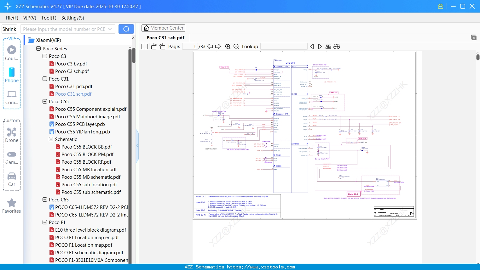Viewport: 480px width, 270px height.
Task: Click the Lookup text input field
Action: coord(284,47)
